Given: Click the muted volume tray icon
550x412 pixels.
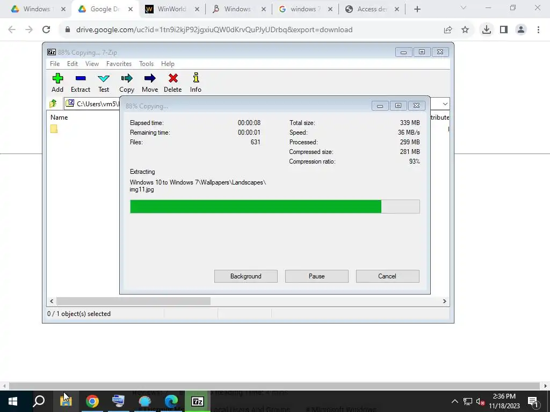Looking at the screenshot, I should tap(480, 401).
